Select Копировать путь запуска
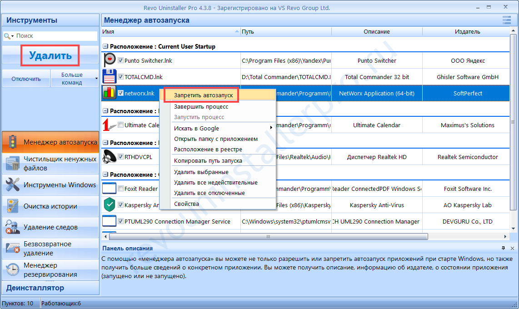Image resolution: width=519 pixels, height=309 pixels. [x=218, y=161]
